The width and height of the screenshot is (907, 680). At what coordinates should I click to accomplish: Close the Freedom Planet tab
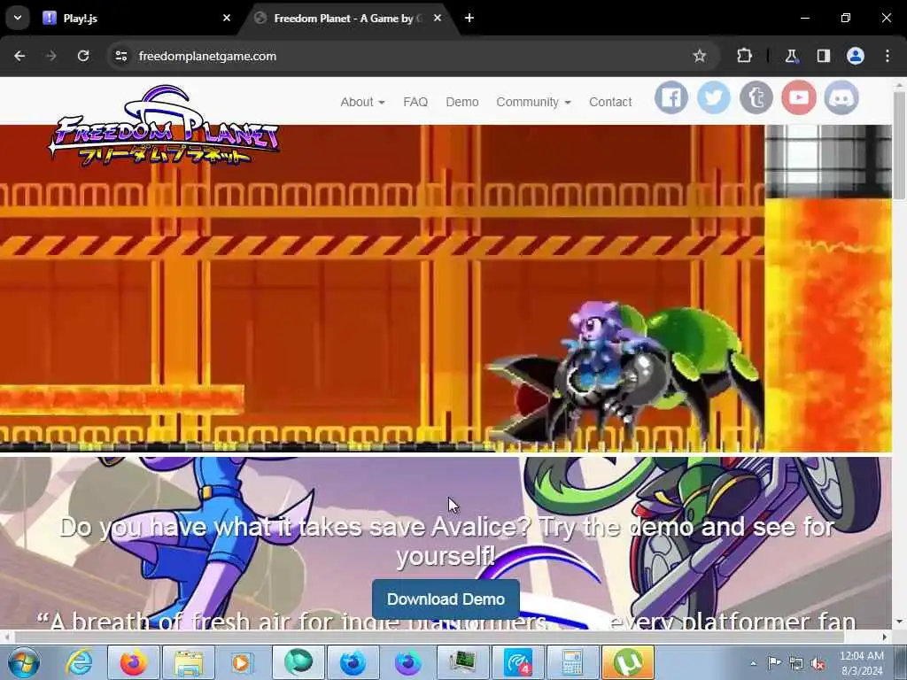(x=438, y=18)
